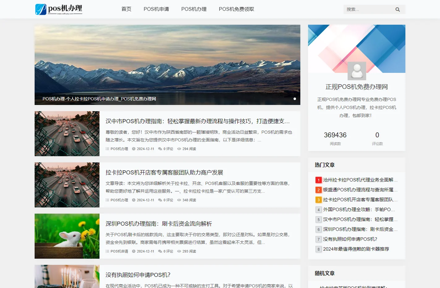The image size is (440, 288).
Task: Open sidebar hot article 没有执照如何申请POS机
Action: click(x=350, y=239)
